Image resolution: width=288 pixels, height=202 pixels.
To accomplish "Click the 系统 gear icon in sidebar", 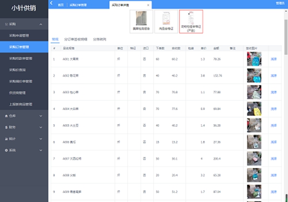I will coord(6,150).
